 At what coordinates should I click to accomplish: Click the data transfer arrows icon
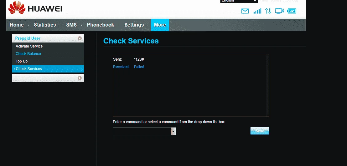tap(268, 11)
